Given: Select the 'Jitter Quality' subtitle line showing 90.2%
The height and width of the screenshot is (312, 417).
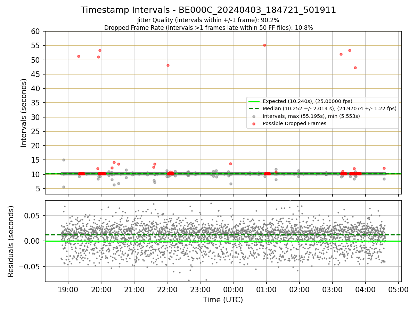Looking at the screenshot, I should click(208, 20).
